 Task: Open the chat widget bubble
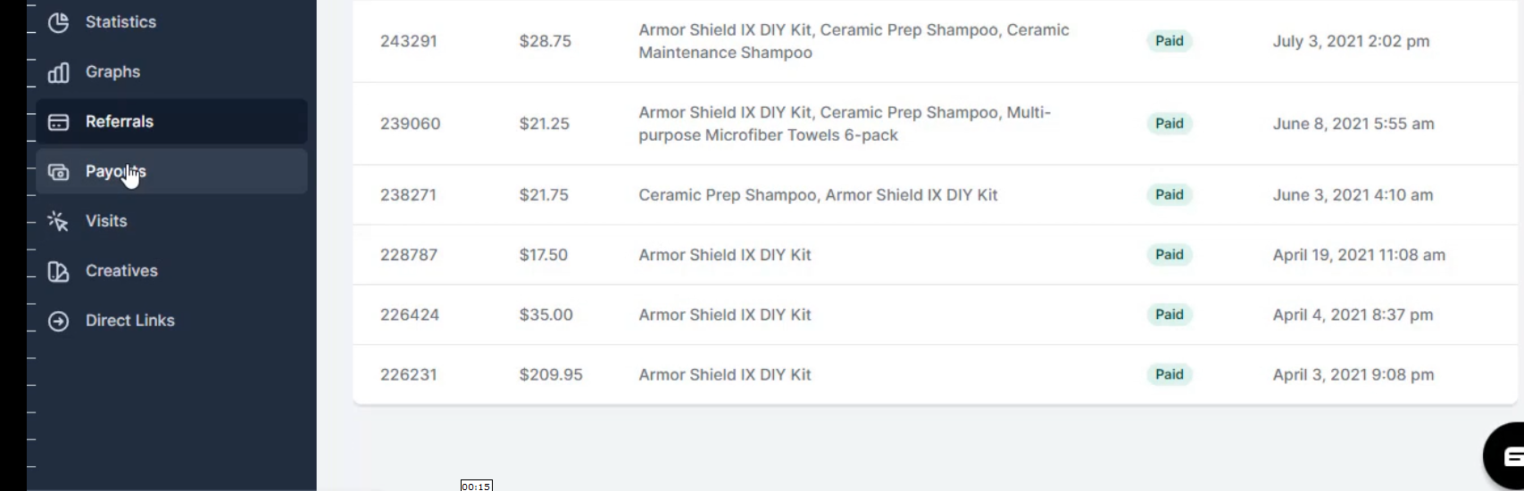click(x=1504, y=456)
